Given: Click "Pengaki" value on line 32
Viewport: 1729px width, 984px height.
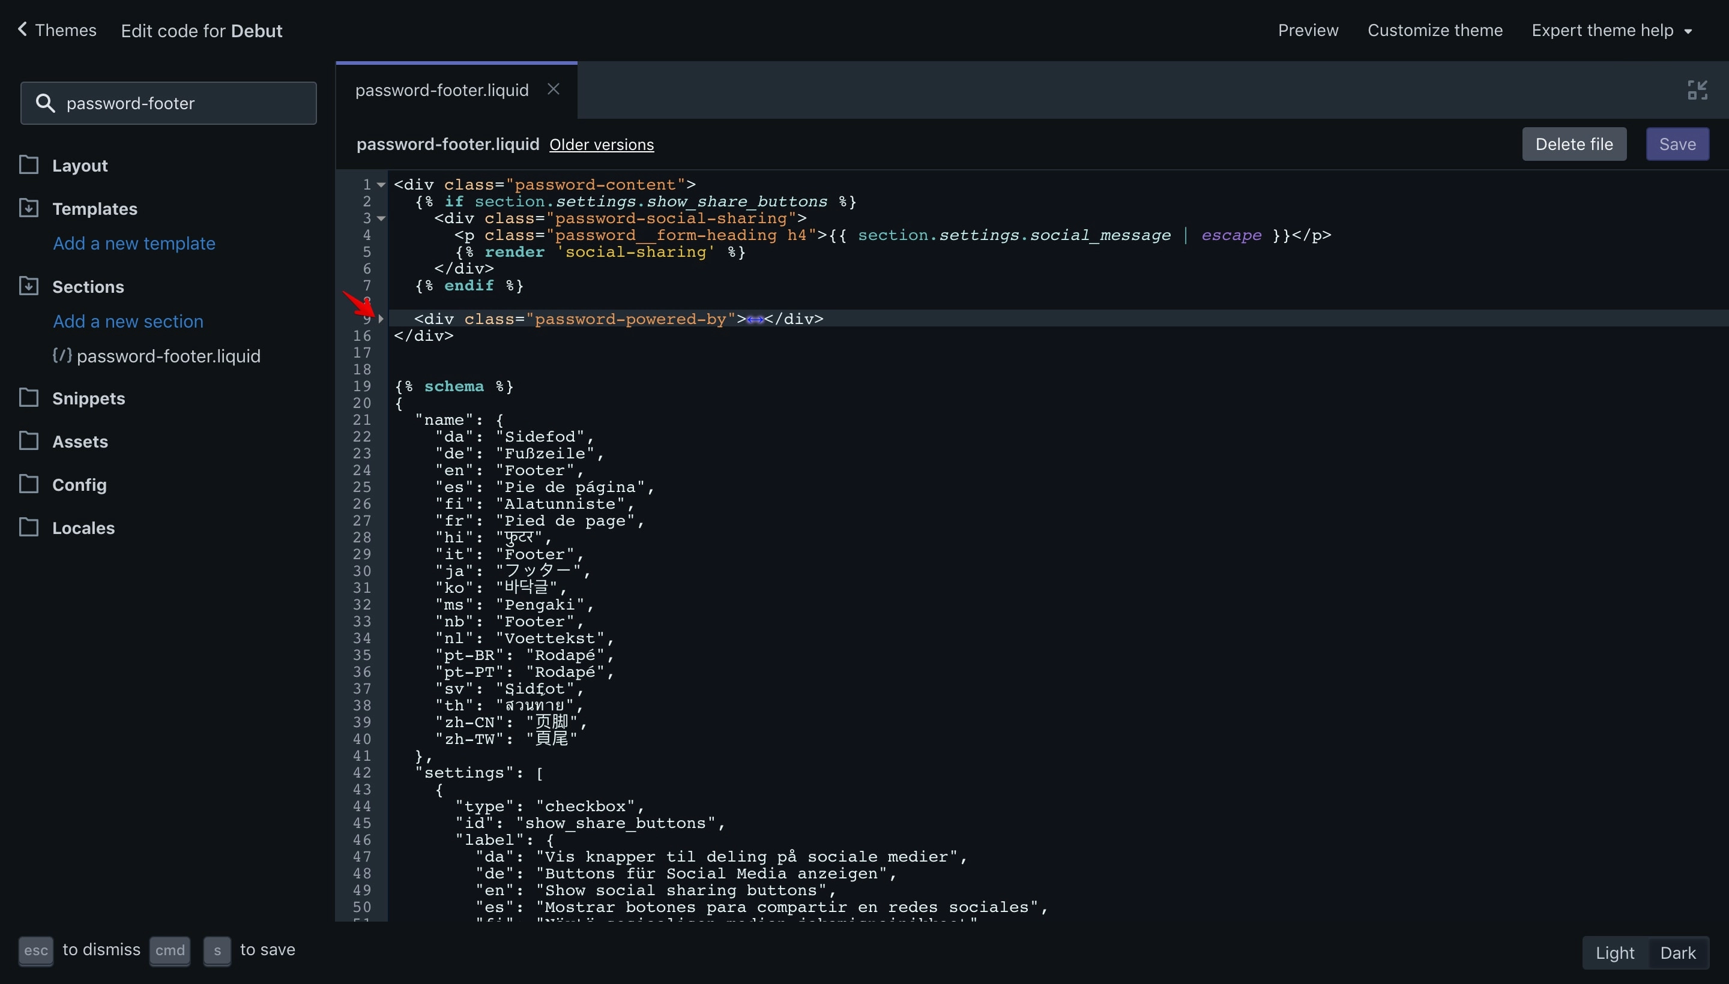Looking at the screenshot, I should tap(540, 605).
